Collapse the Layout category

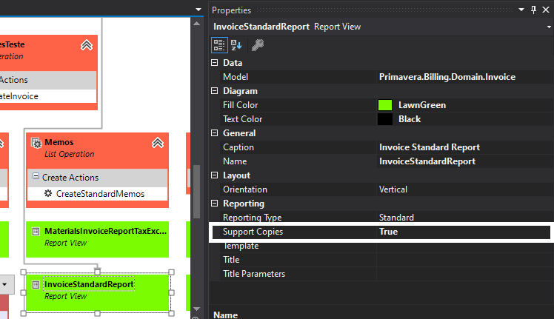pyautogui.click(x=215, y=175)
